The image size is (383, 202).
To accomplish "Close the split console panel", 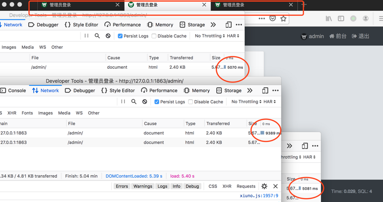I will coord(276,186).
